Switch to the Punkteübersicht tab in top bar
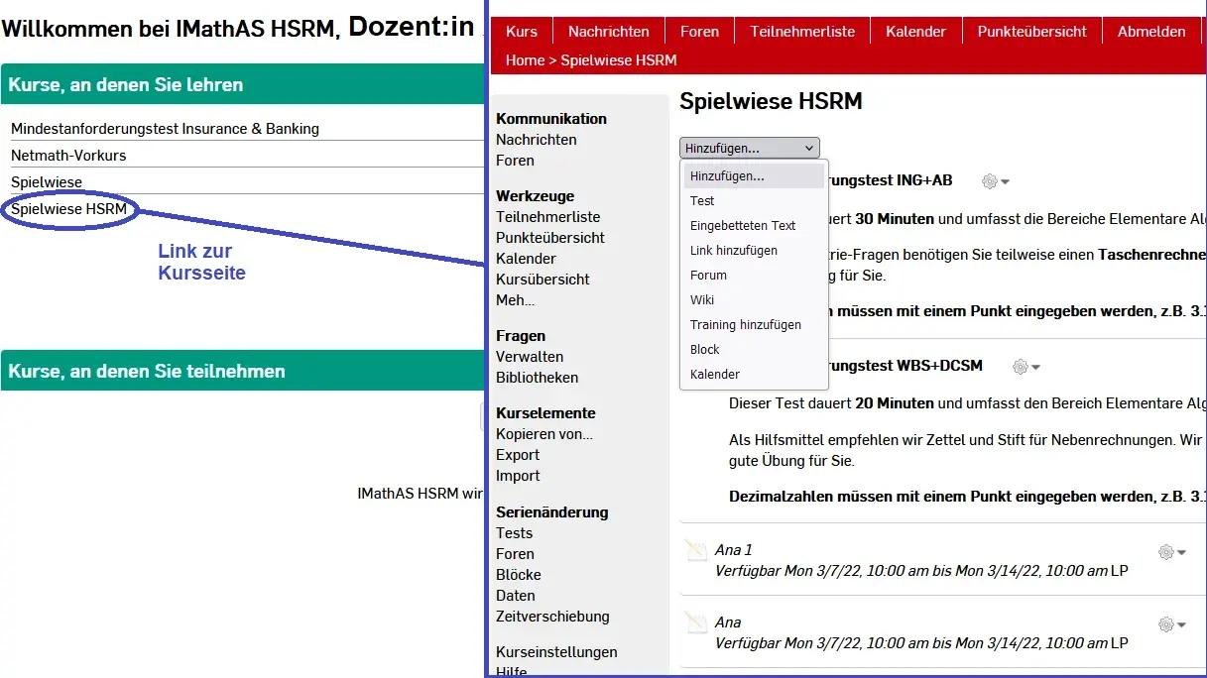The image size is (1207, 678). (x=1031, y=32)
